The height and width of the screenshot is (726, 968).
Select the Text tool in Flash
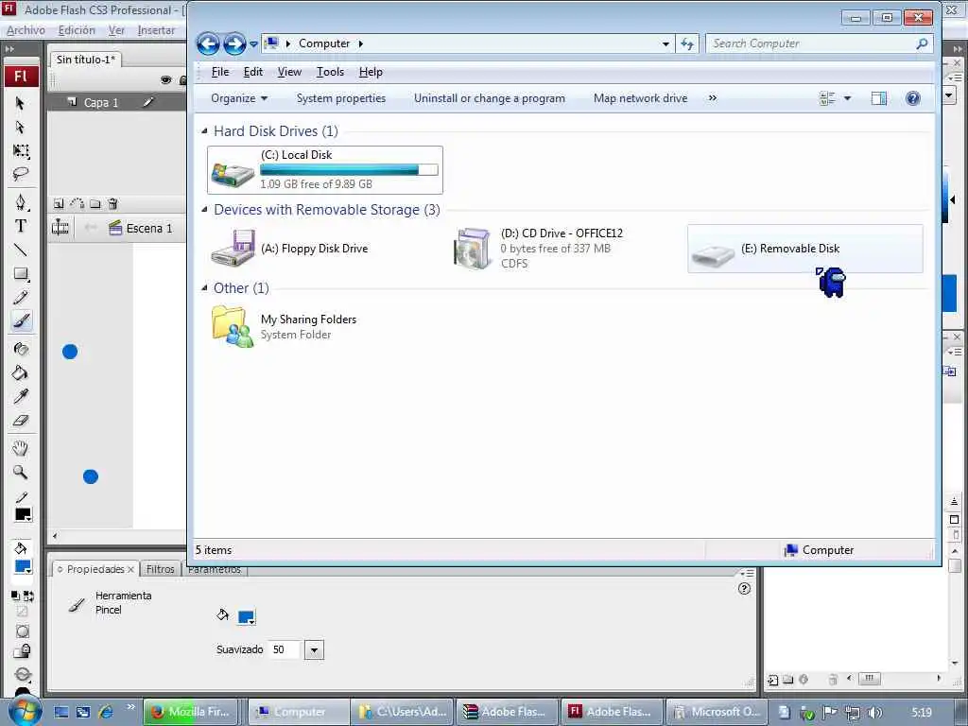[x=21, y=226]
